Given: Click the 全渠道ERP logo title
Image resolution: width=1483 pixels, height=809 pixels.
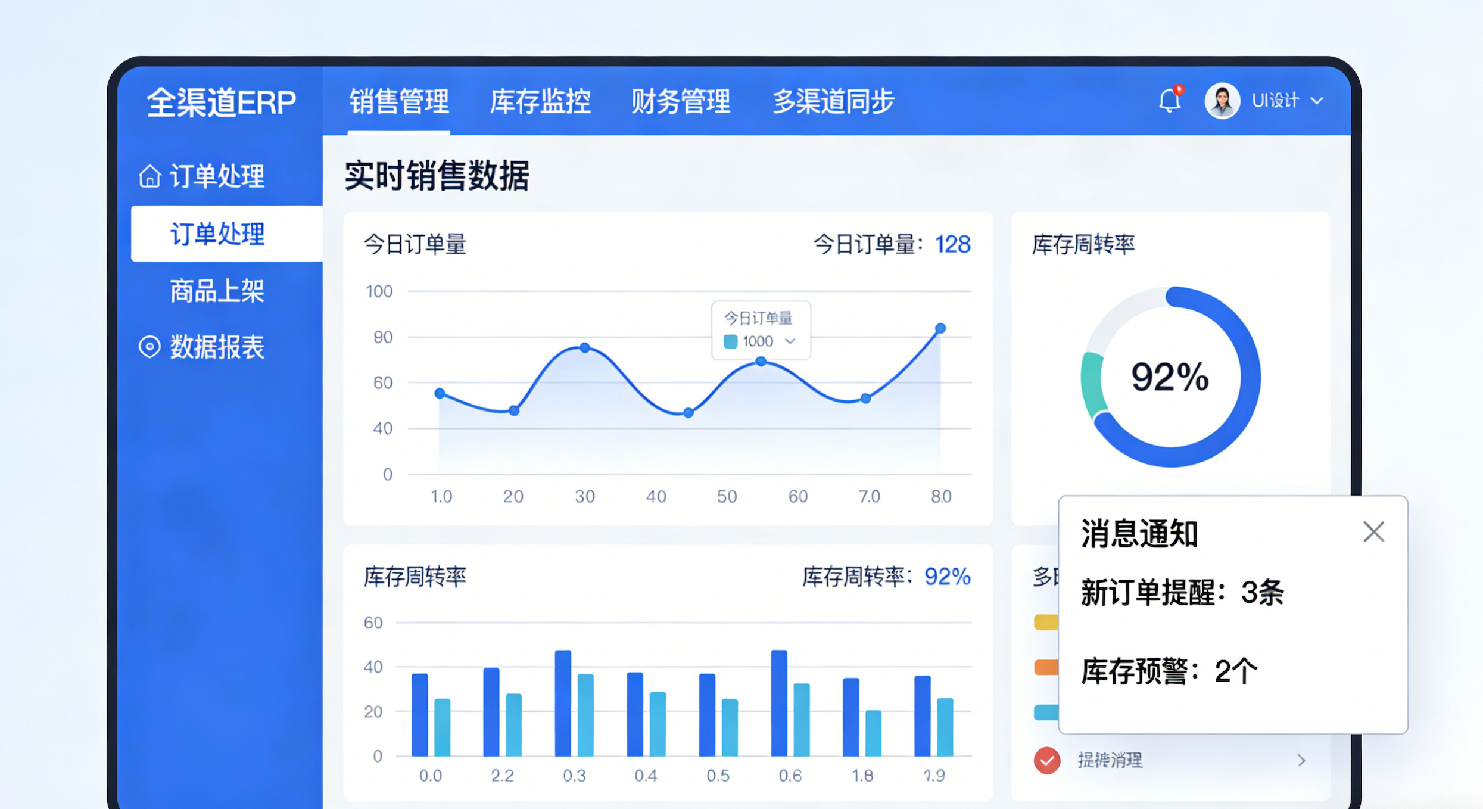Looking at the screenshot, I should click(x=221, y=102).
